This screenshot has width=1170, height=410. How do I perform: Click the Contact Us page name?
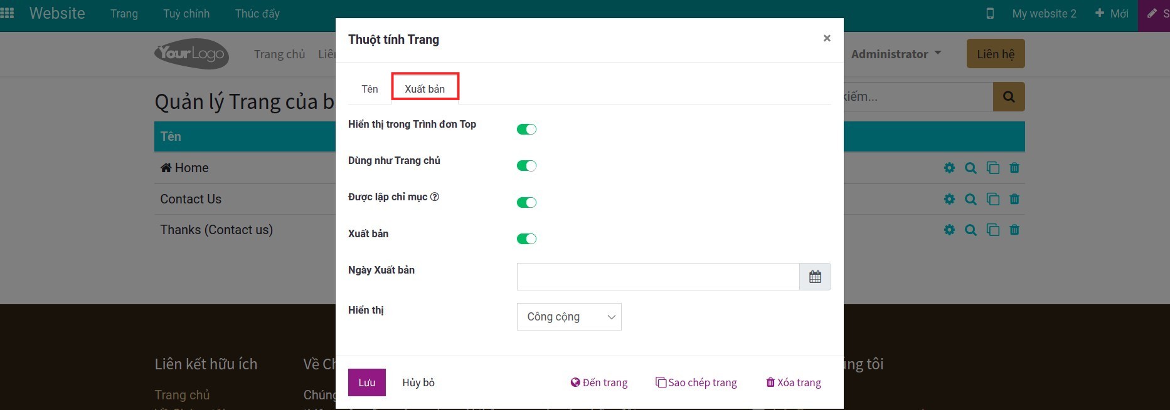(x=191, y=199)
